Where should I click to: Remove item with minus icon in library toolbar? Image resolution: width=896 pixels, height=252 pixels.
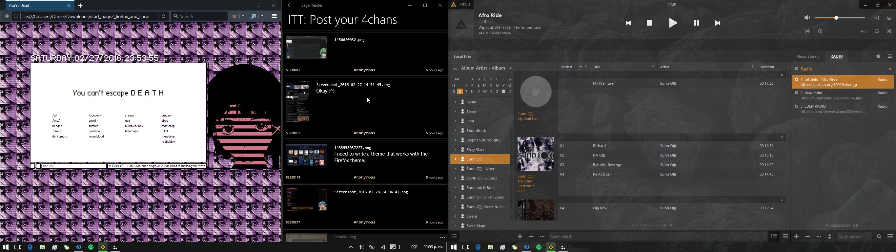point(531,237)
